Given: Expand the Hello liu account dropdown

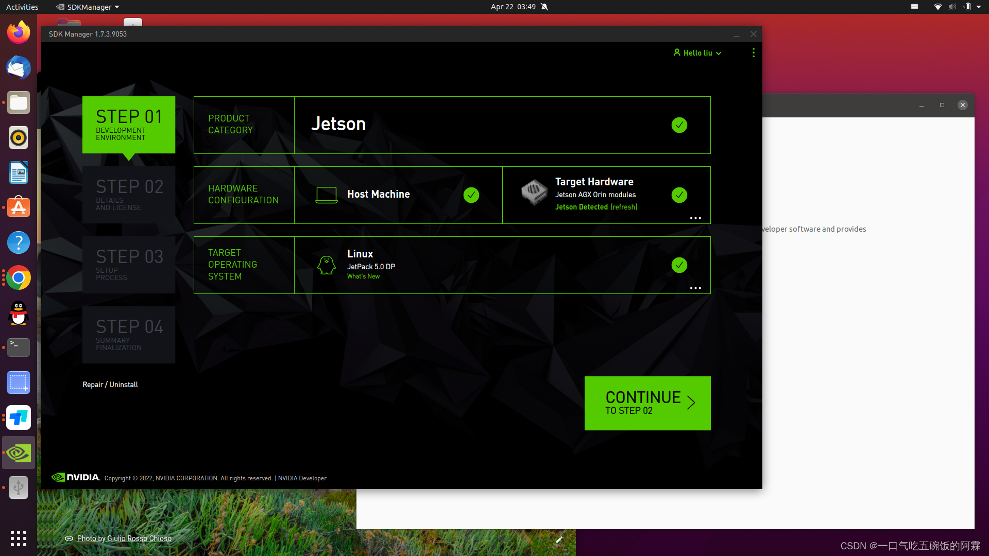Looking at the screenshot, I should pyautogui.click(x=697, y=53).
